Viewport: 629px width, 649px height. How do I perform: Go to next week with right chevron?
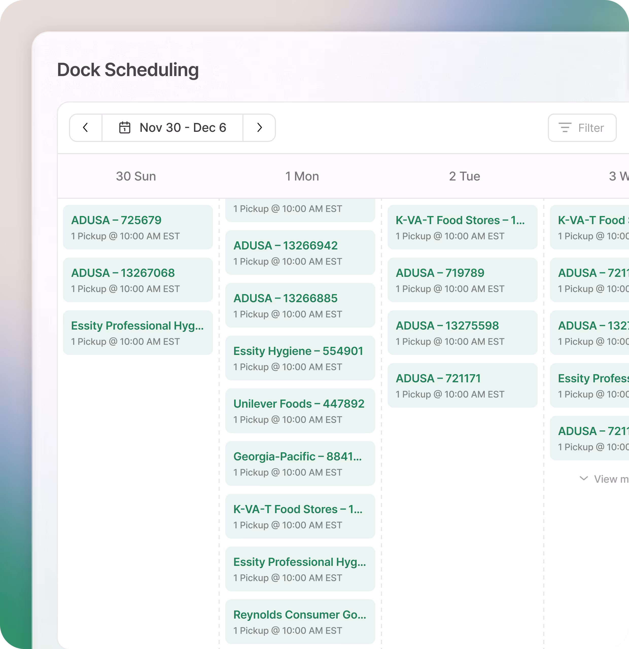pyautogui.click(x=259, y=128)
